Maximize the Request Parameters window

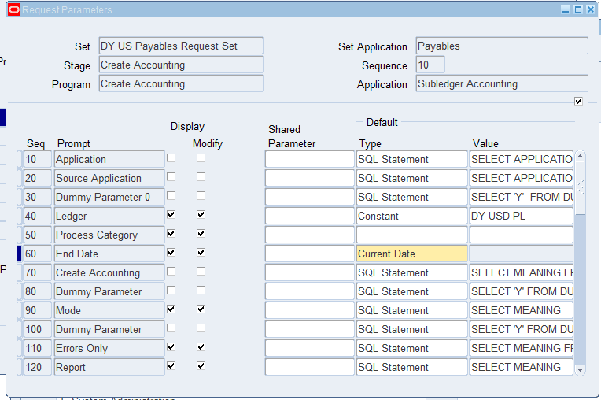[x=578, y=9]
